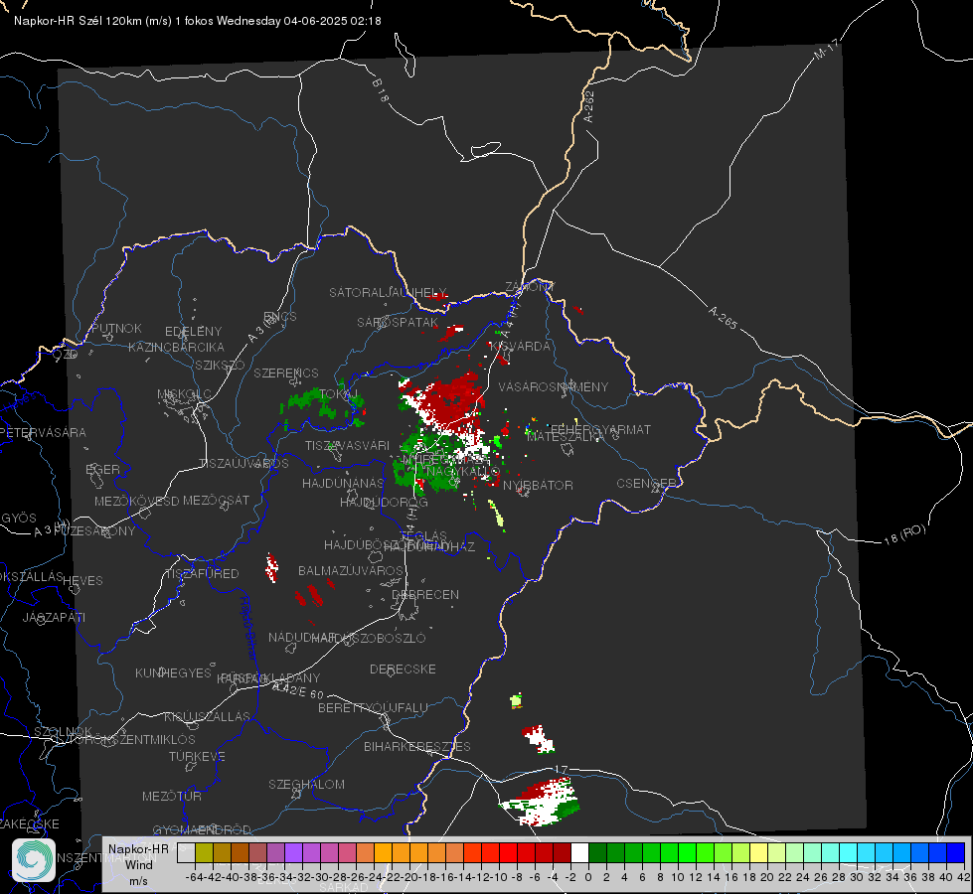Screen dimensions: 973x894
Task: Select the first olive swatch in the legend
Action: pyautogui.click(x=204, y=852)
